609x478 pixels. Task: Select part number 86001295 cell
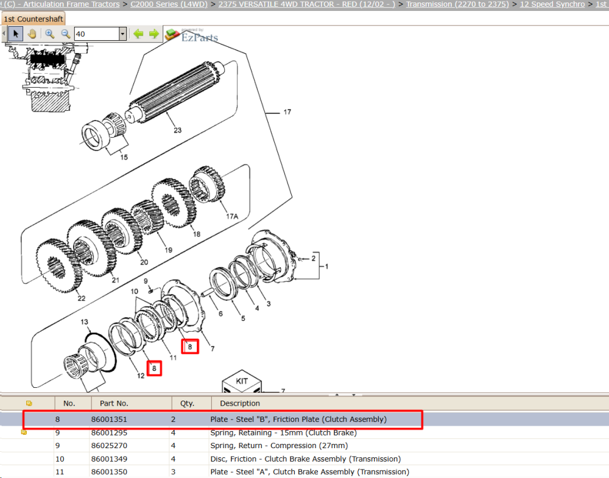109,432
